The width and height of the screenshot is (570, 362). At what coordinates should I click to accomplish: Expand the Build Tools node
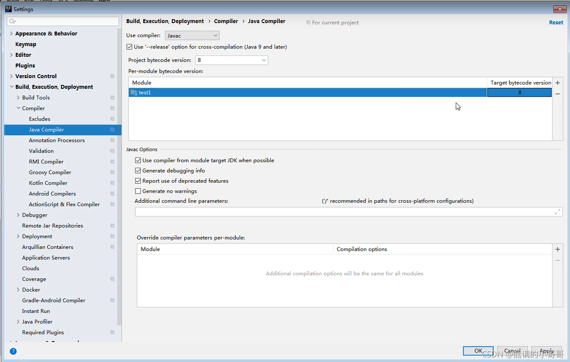18,98
